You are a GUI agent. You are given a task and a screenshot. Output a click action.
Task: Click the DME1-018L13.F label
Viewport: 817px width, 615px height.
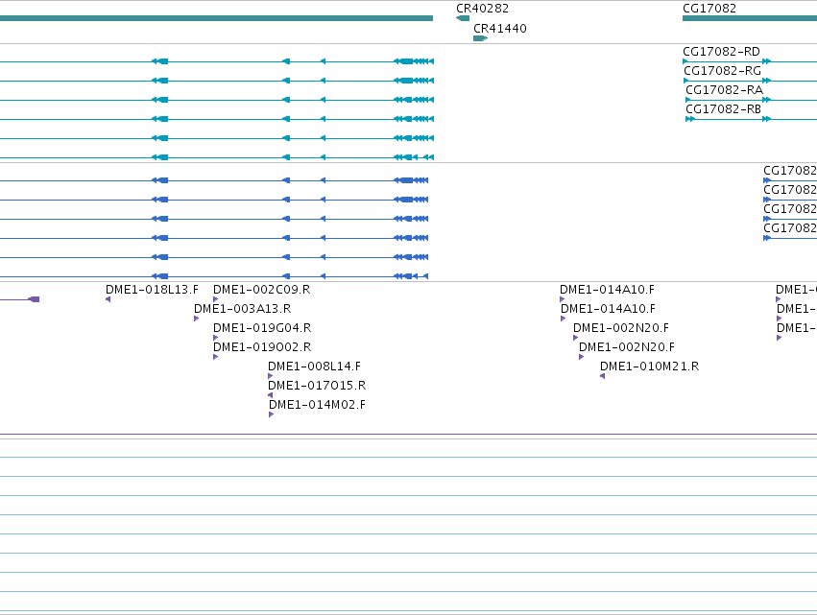click(x=152, y=290)
